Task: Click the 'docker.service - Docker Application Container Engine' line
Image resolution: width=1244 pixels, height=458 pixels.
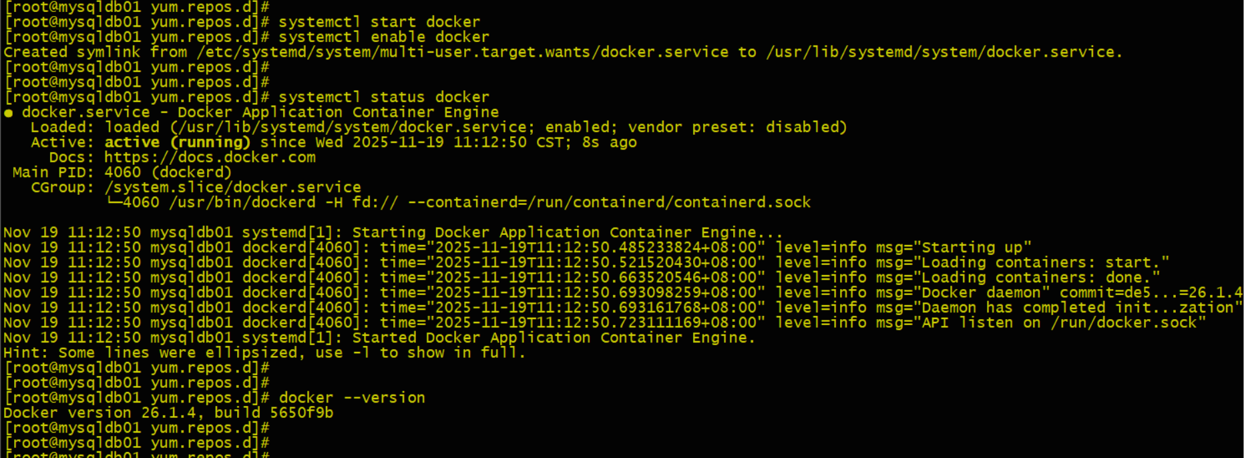Action: 260,112
